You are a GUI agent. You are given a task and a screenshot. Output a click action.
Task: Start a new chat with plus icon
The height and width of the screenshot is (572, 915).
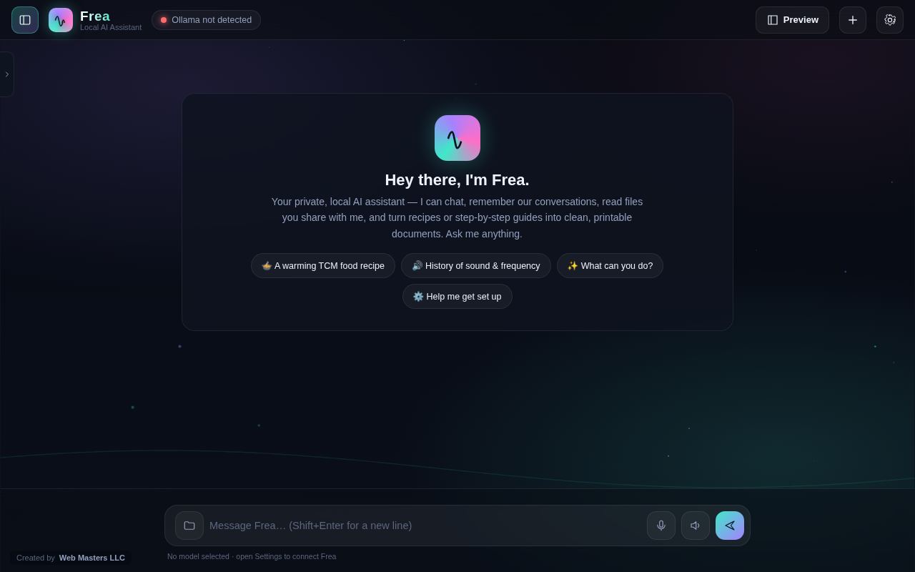[853, 20]
